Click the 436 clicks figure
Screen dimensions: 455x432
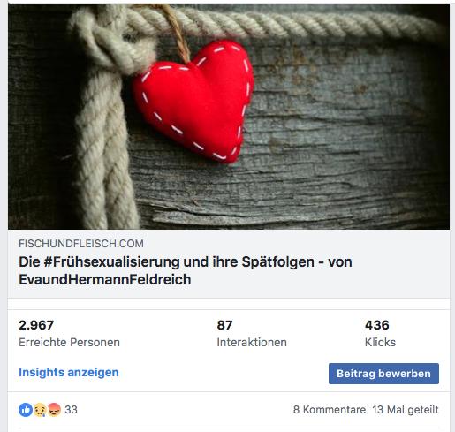point(377,325)
